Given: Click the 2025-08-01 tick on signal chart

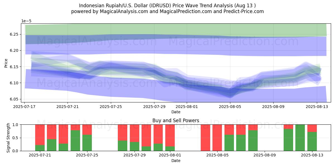Looking at the screenshot, I should tap(170, 155).
